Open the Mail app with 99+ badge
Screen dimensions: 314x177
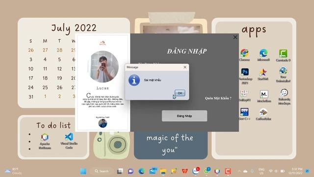click(x=153, y=171)
